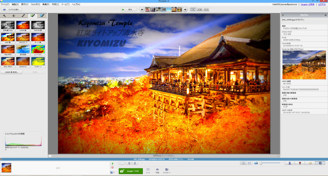
Task: Toggle caption visibility icon below photo
Action: (50, 156)
